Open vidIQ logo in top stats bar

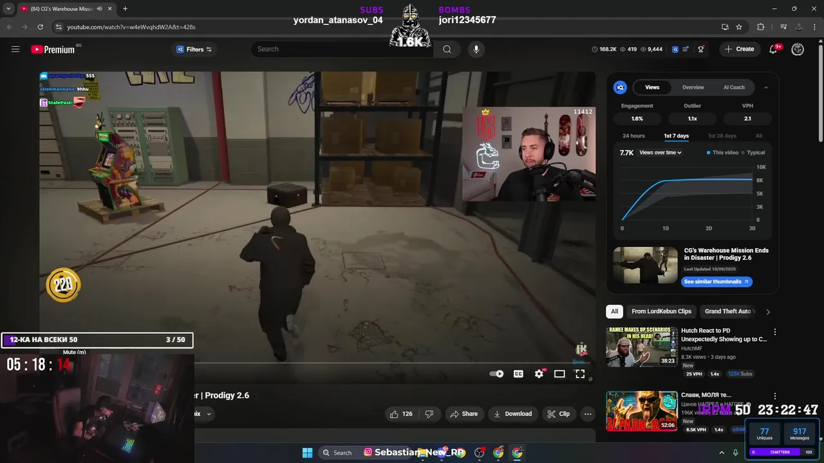[x=675, y=50]
